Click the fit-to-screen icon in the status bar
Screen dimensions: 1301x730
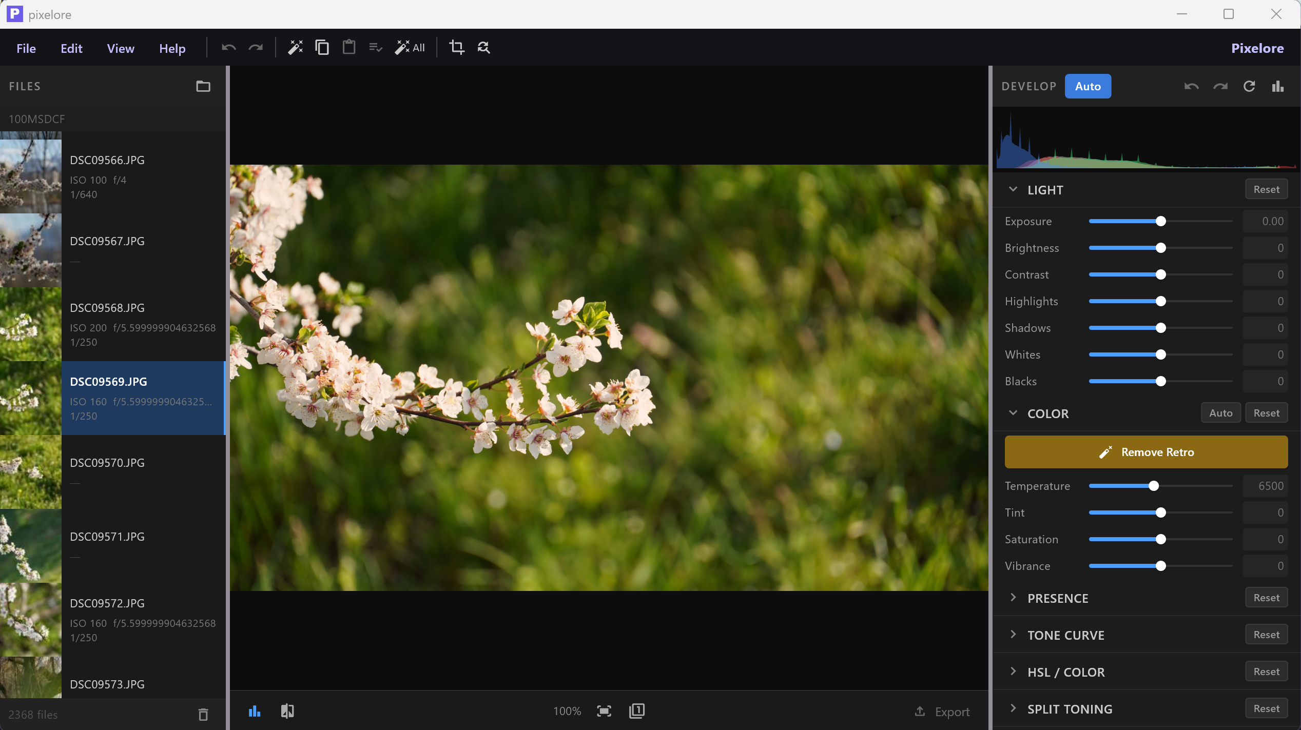click(604, 711)
